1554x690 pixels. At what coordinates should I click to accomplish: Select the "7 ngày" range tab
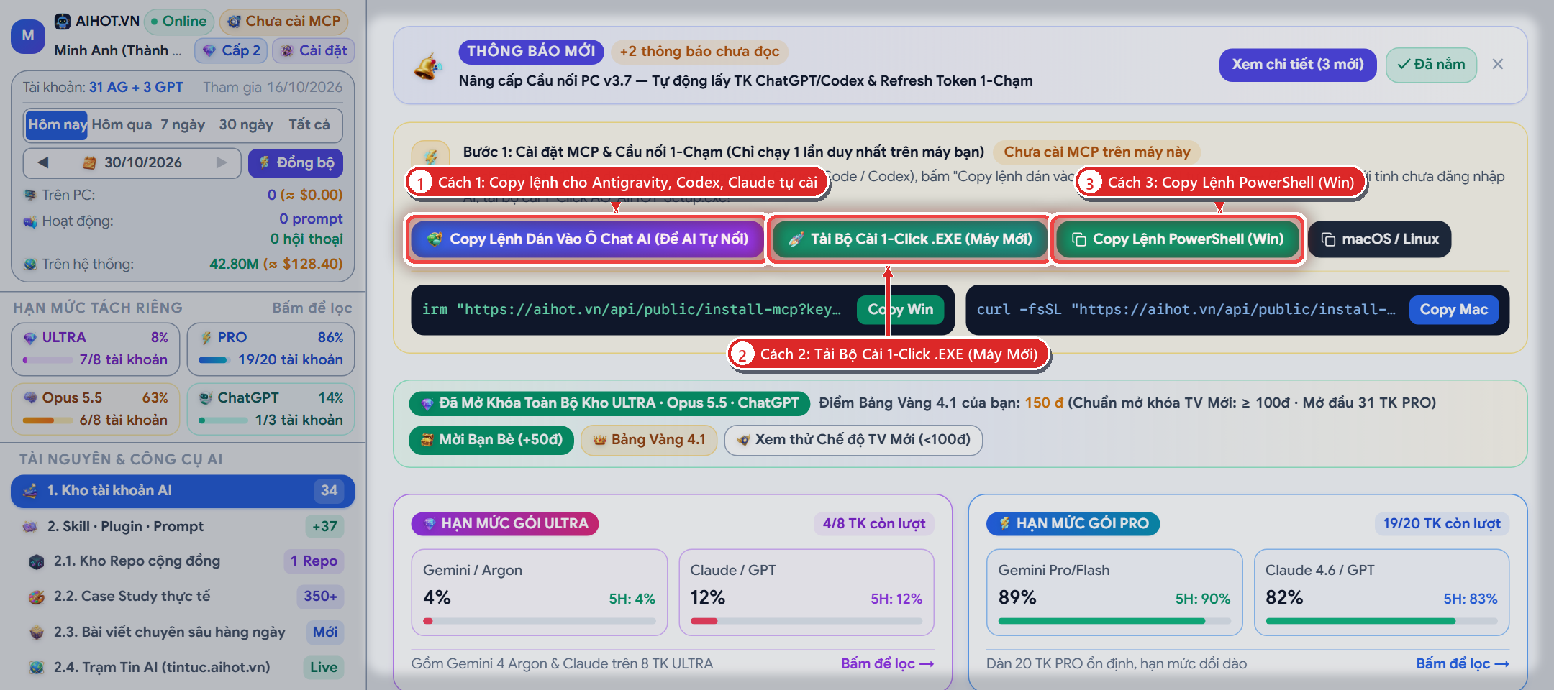183,125
